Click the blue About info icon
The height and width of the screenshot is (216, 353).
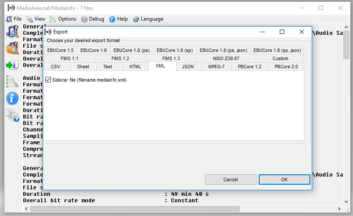[x=12, y=98]
